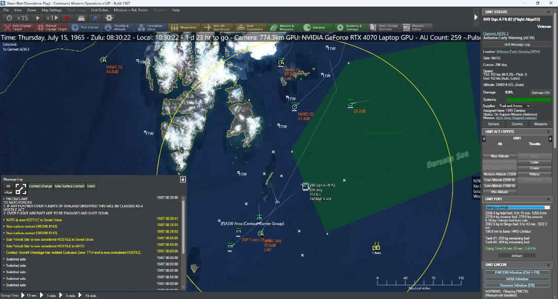Collapse the Unit Status panel

[548, 12]
